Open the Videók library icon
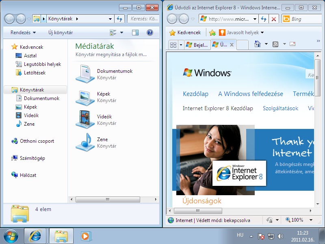Screen dimensions: 325x244 pyautogui.click(x=85, y=120)
